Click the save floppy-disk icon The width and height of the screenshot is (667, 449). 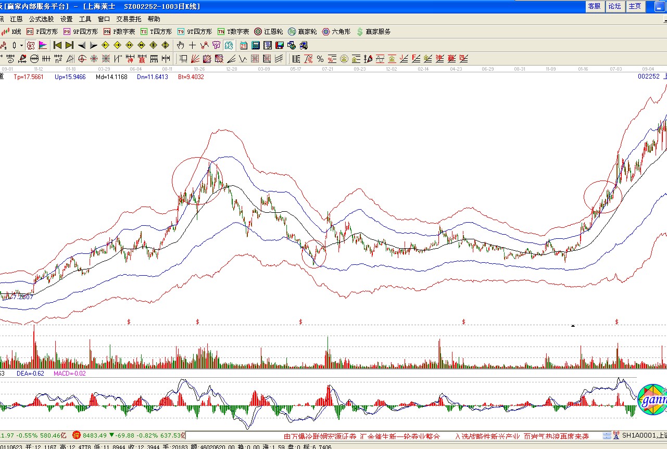pos(280,45)
